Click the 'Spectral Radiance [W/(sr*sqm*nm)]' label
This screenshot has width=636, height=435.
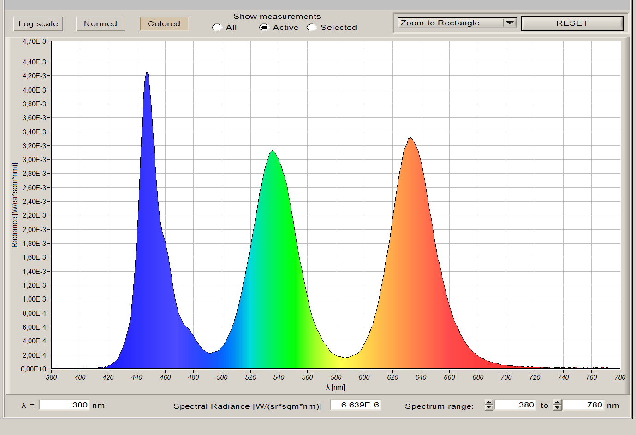pos(248,406)
